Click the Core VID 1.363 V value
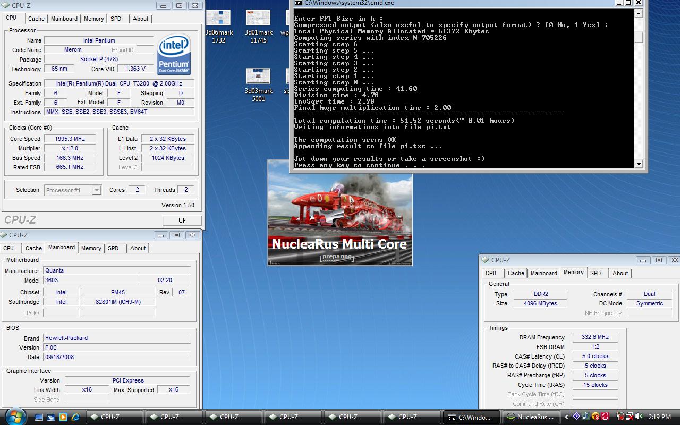This screenshot has width=680, height=425. pyautogui.click(x=135, y=69)
